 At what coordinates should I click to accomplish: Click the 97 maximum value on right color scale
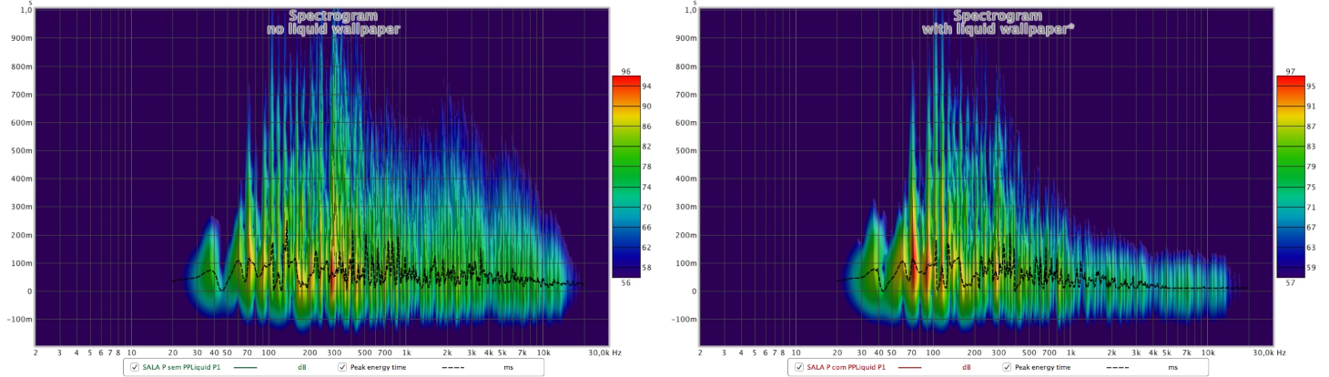1290,71
